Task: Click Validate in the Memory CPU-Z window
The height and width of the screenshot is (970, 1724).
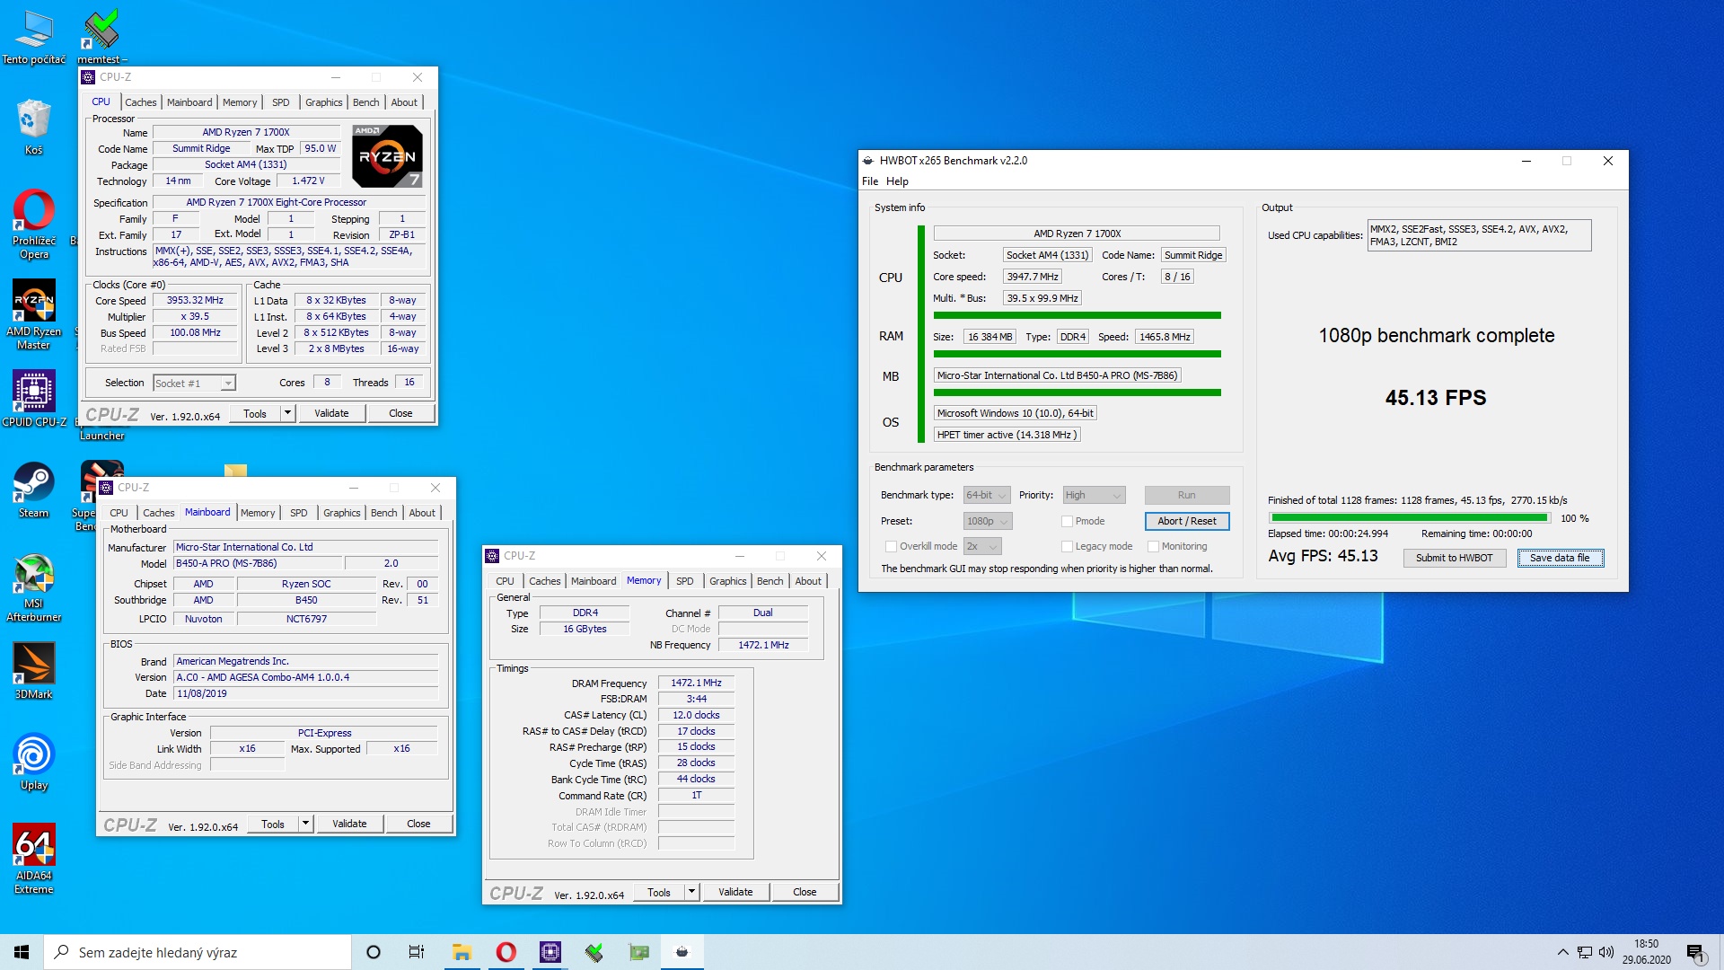Action: click(x=735, y=892)
